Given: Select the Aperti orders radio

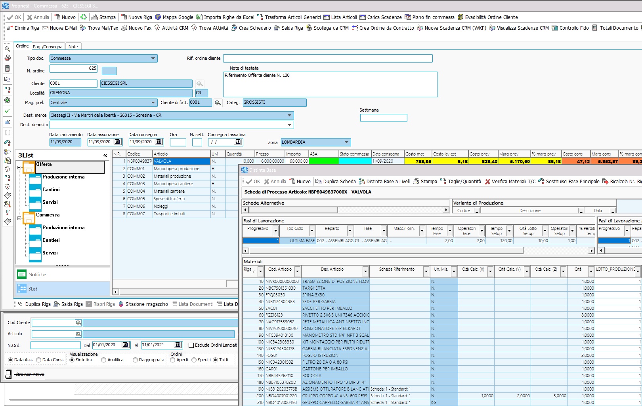Looking at the screenshot, I should 172,360.
